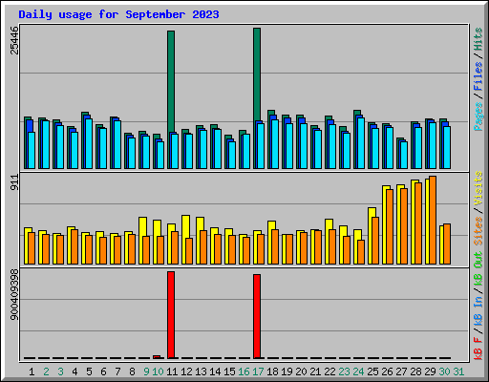Click day label 3 on the x-axis
The image size is (489, 382).
(x=60, y=371)
